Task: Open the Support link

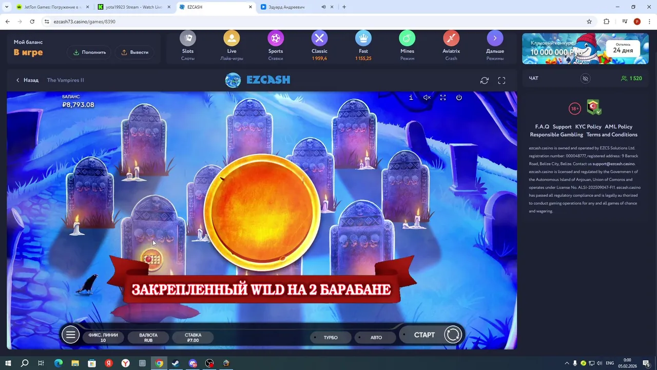Action: click(562, 127)
